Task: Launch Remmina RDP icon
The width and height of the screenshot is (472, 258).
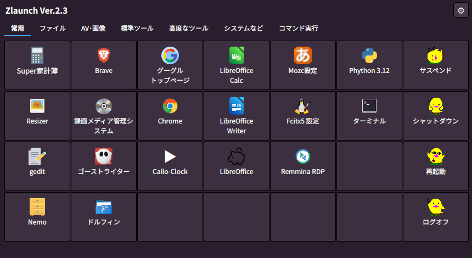Action: (x=303, y=156)
